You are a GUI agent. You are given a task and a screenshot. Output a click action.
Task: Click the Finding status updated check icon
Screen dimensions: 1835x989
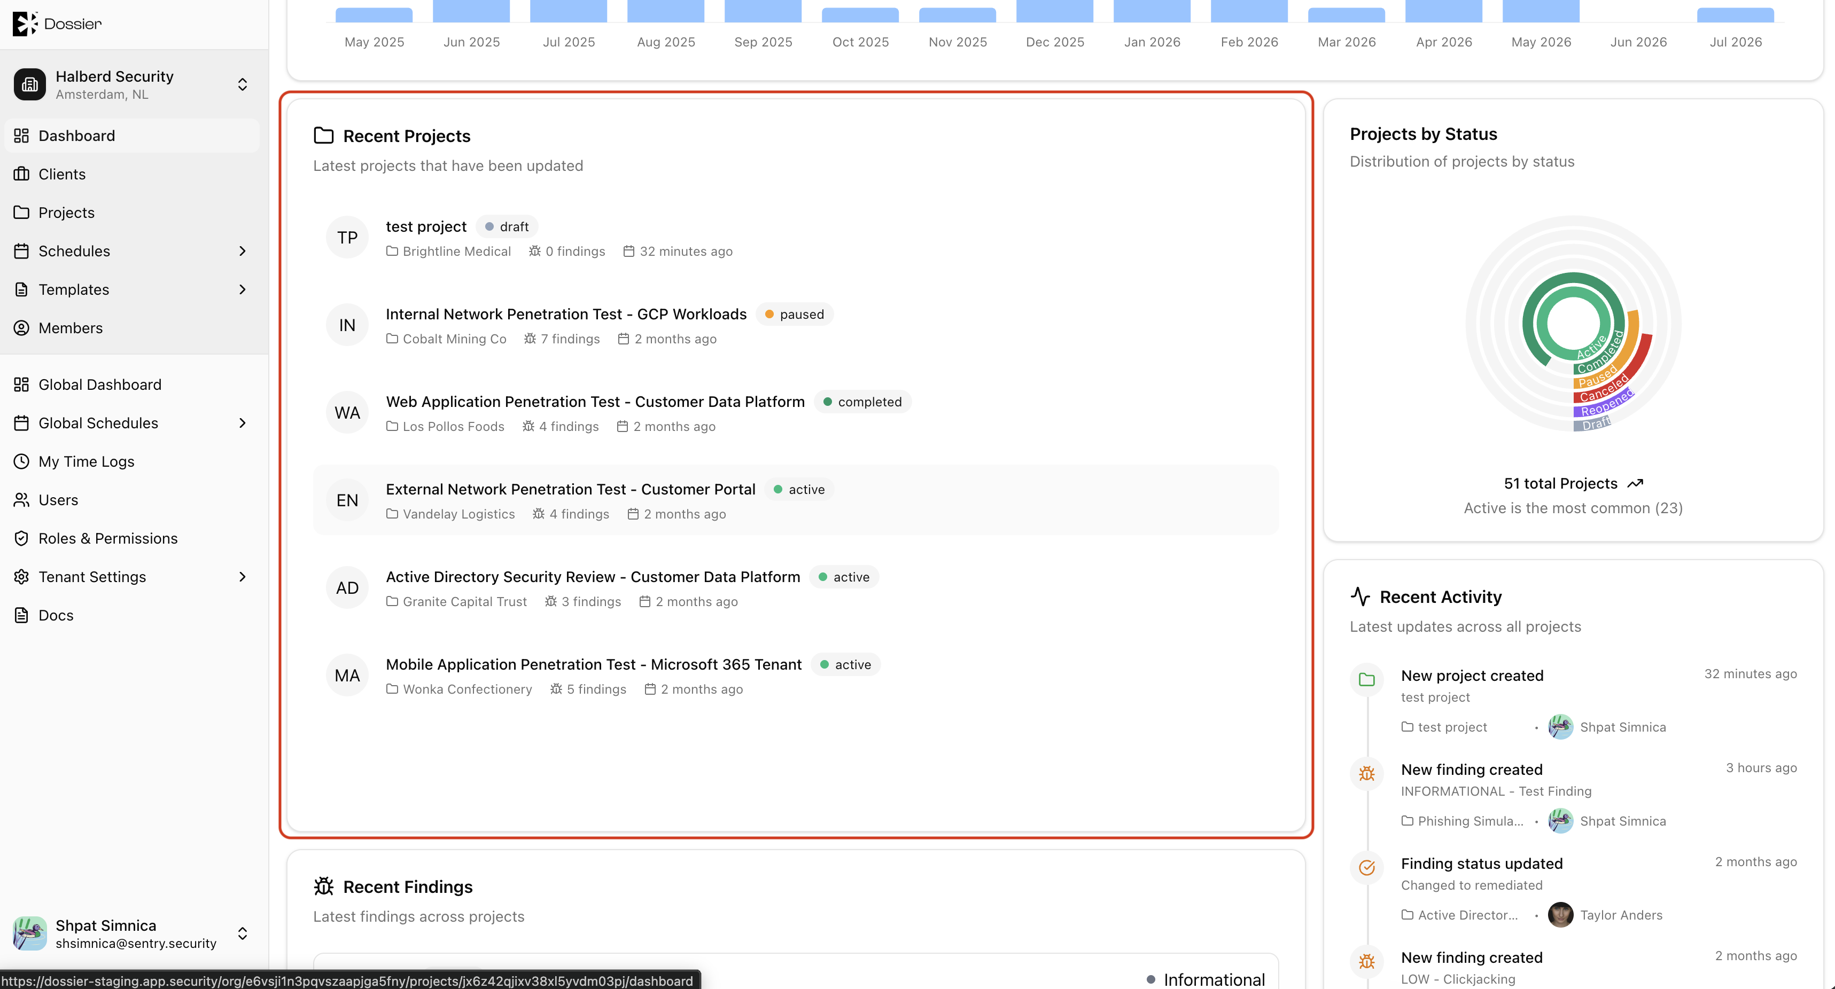click(x=1366, y=867)
